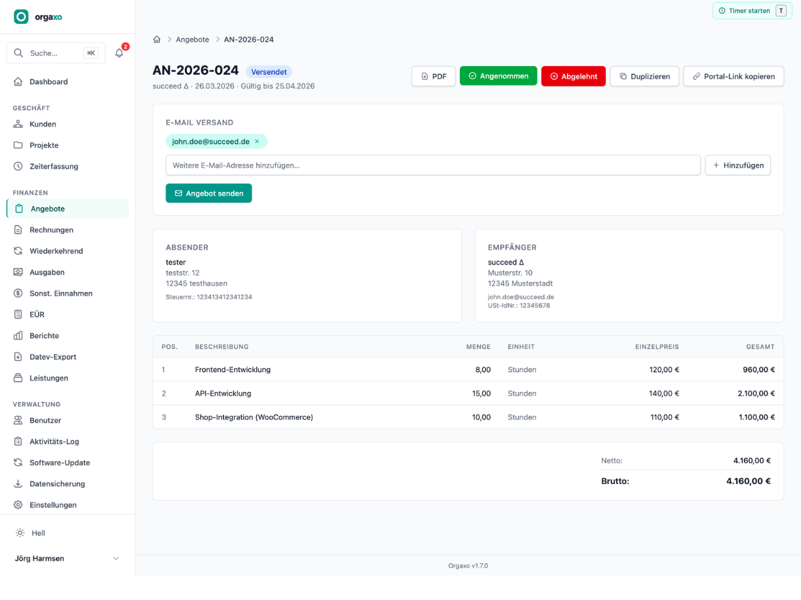
Task: Click the Projekte folder icon
Action: 18,145
